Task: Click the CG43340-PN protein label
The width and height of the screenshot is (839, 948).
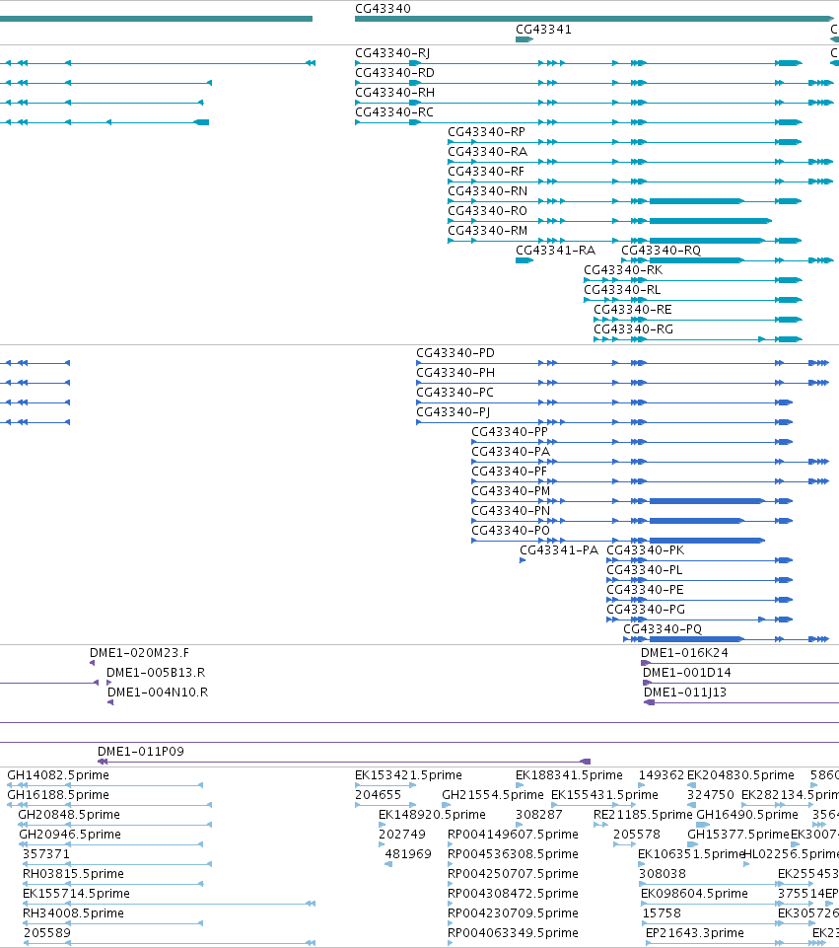Action: [511, 511]
